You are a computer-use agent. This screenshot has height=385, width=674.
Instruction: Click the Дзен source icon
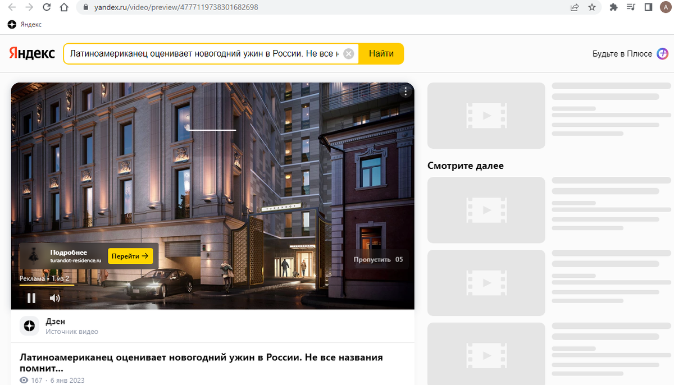click(29, 326)
